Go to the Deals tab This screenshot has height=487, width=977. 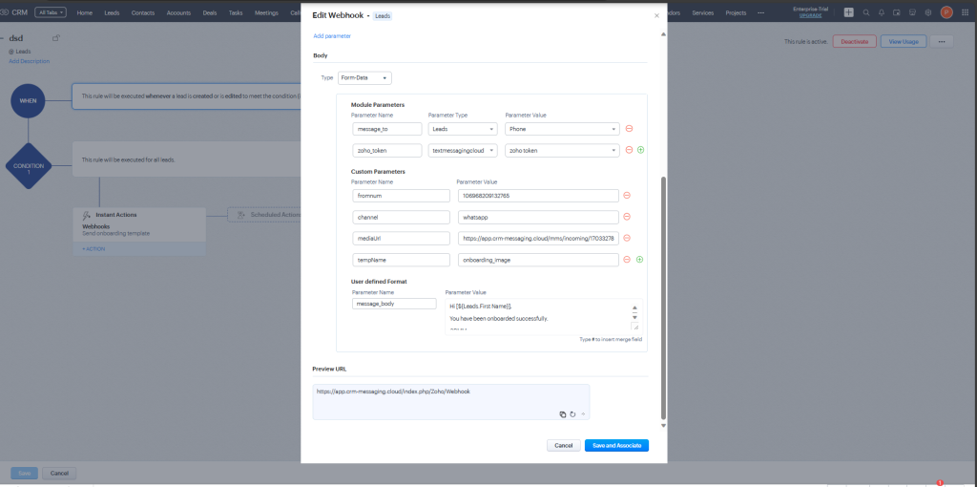point(210,12)
